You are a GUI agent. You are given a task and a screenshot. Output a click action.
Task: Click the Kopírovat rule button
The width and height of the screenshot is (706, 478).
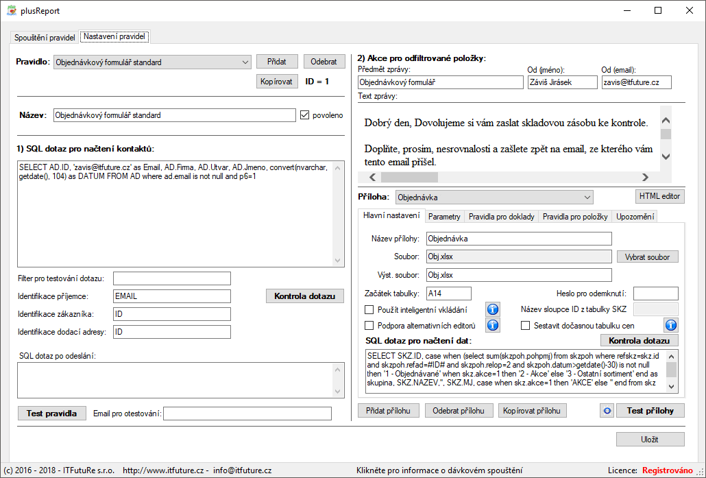(278, 82)
